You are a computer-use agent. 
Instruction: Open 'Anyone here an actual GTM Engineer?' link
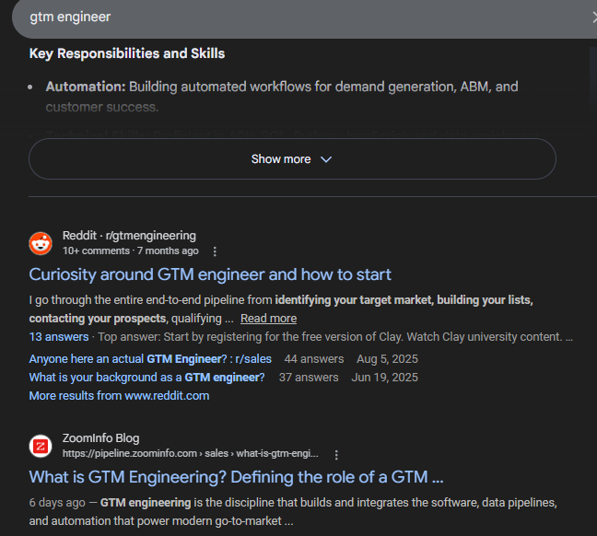150,359
